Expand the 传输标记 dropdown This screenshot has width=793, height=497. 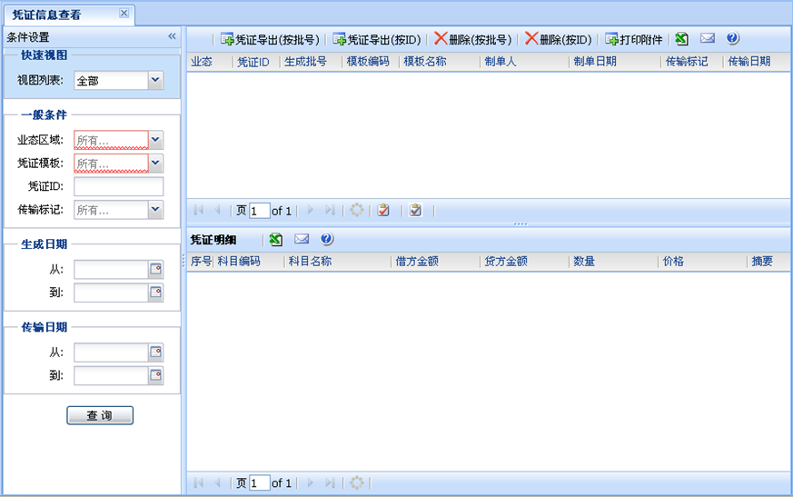[155, 210]
